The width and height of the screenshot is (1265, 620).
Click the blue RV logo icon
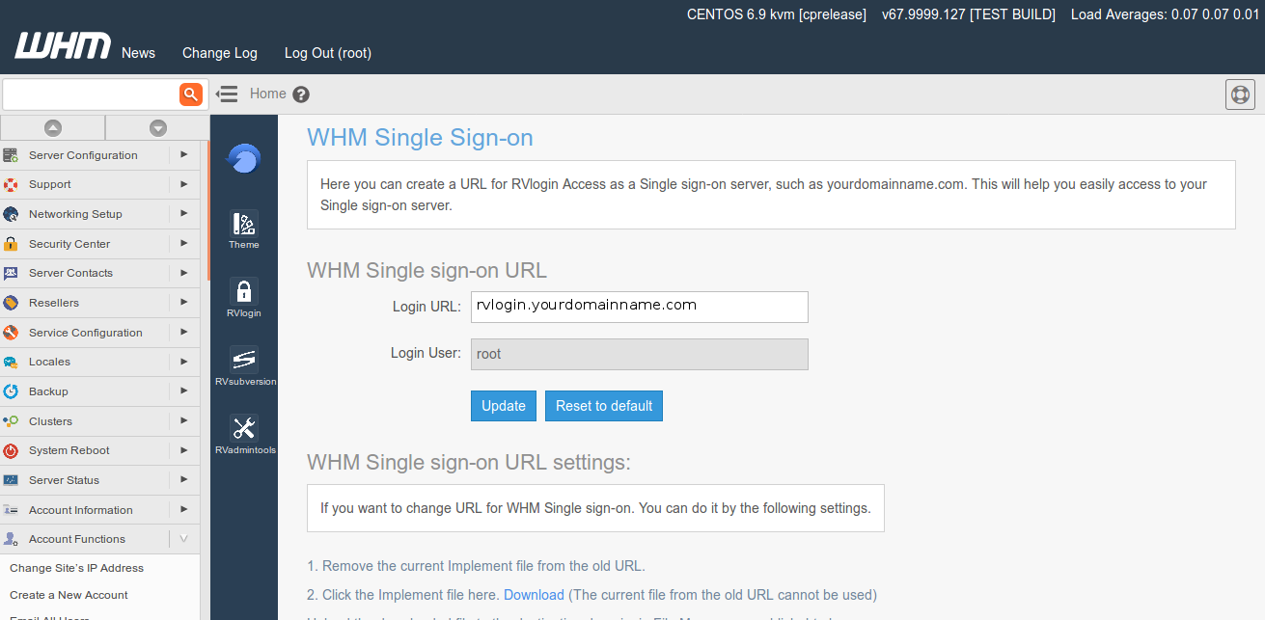244,158
